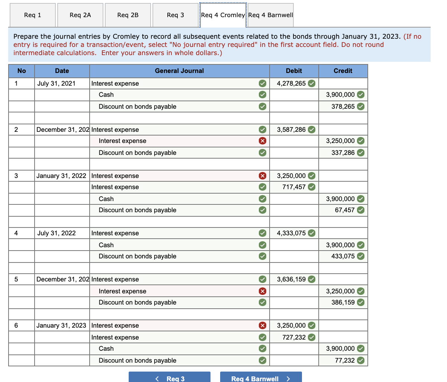Click green check next to 77,232 credit
The image size is (447, 382).
pos(361,360)
